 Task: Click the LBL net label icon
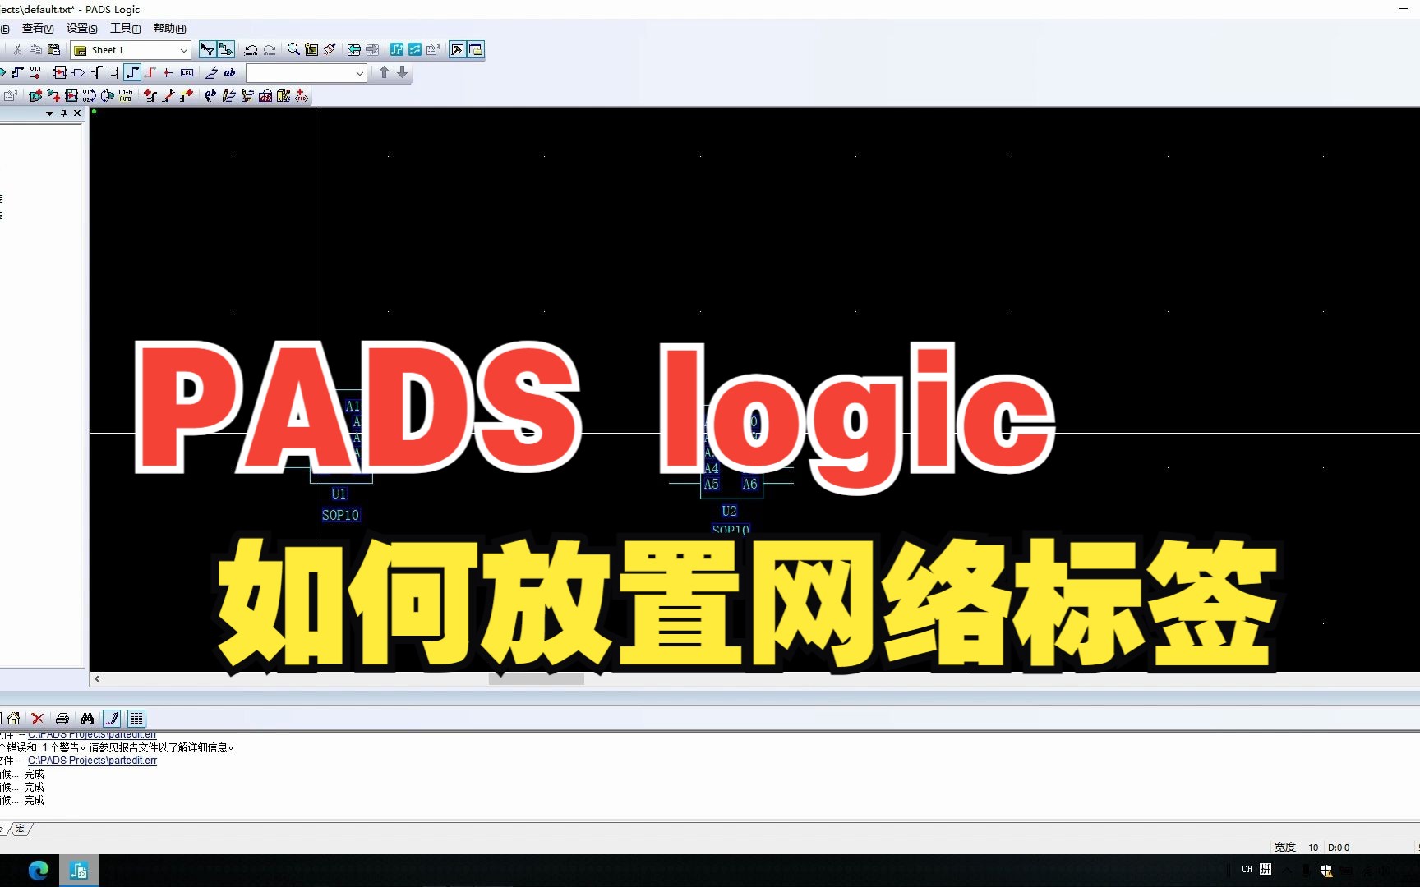tap(187, 72)
